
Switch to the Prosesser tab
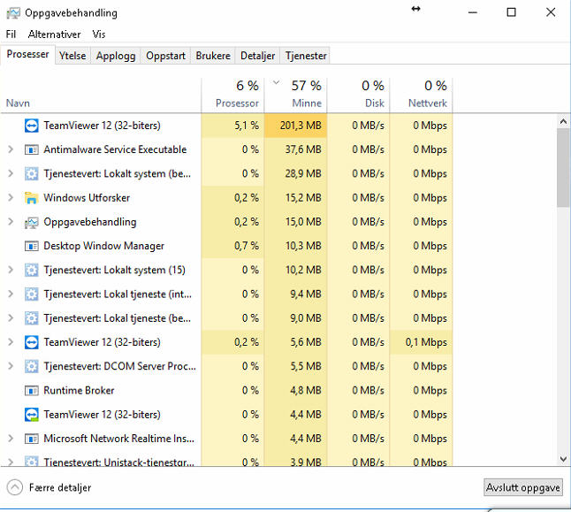(x=27, y=54)
